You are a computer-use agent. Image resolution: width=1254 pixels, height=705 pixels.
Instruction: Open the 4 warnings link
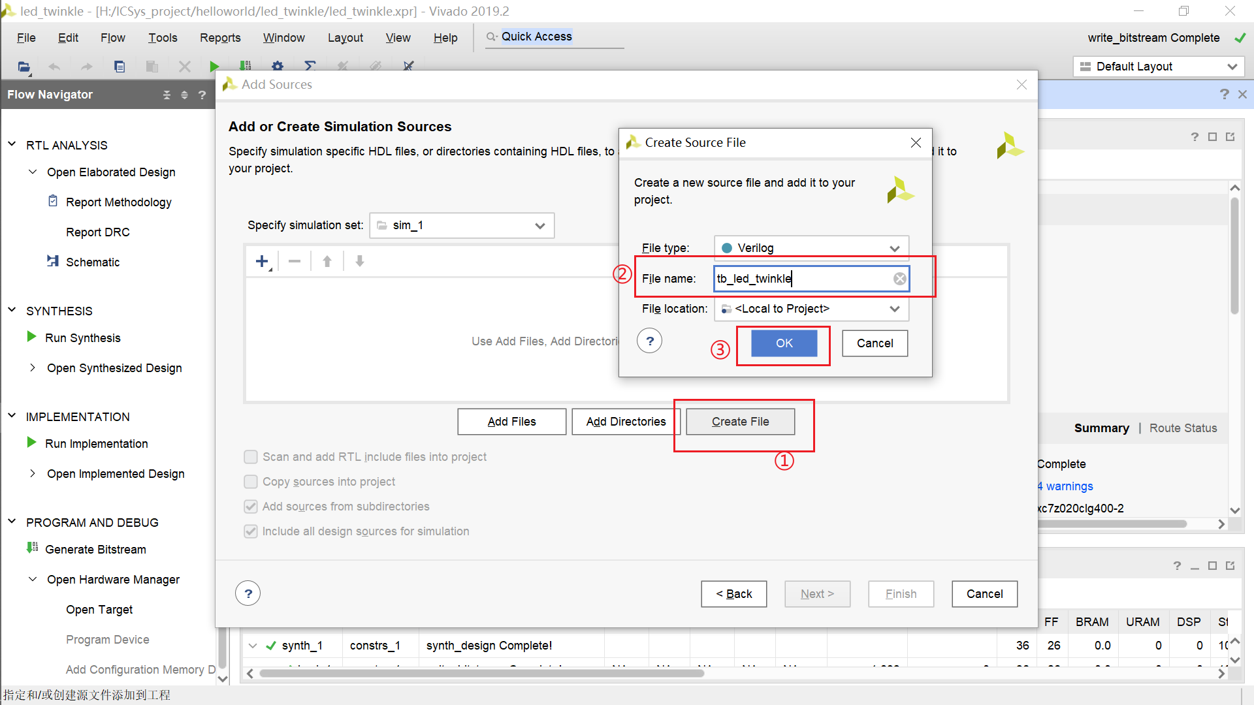click(x=1065, y=486)
